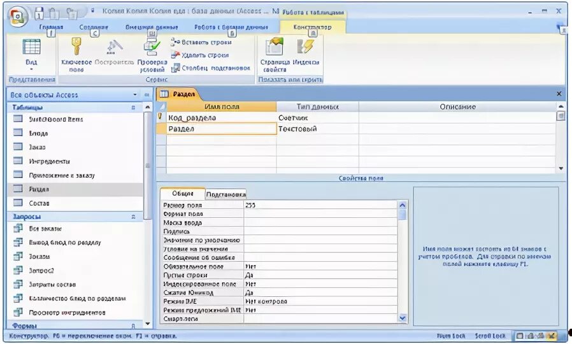The image size is (572, 344).
Task: Collapse the navigation pane with the « button
Action: coord(147,95)
